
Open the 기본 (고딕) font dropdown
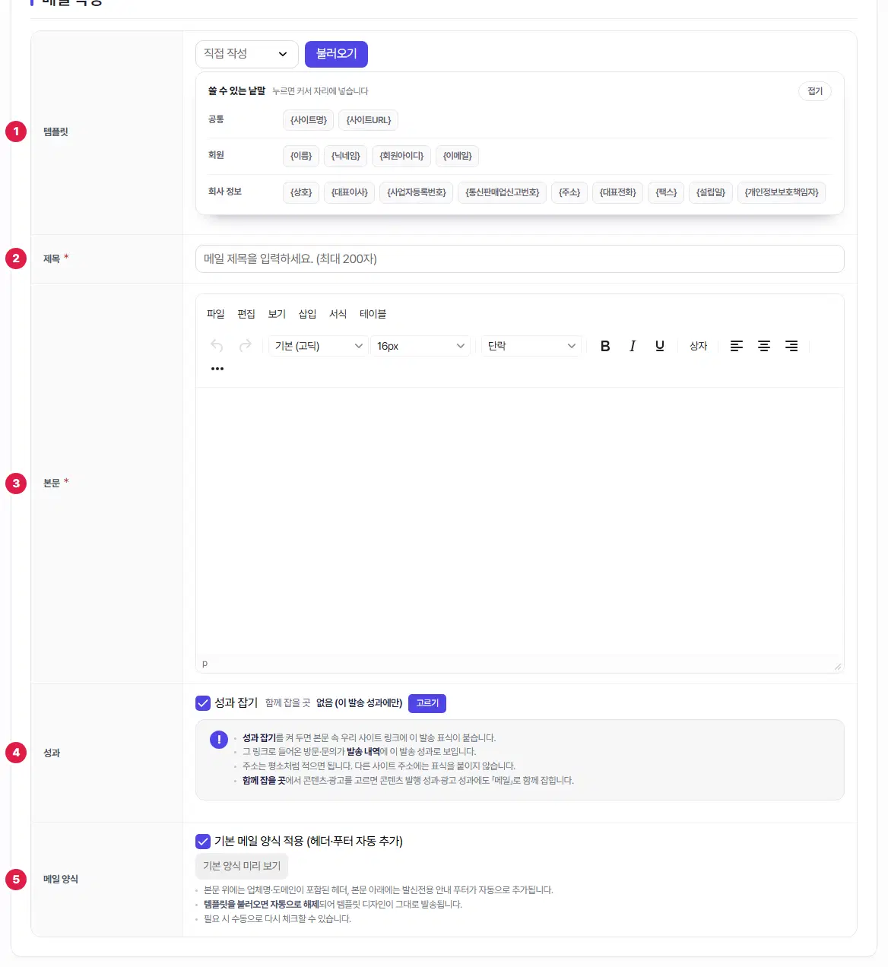point(319,346)
